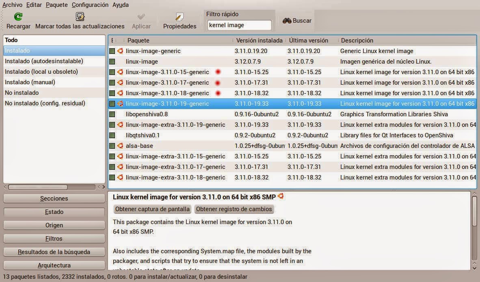Click Ubuntu icon beside linux-image-3.11.0-19-generic
The width and height of the screenshot is (480, 282).
tap(120, 104)
